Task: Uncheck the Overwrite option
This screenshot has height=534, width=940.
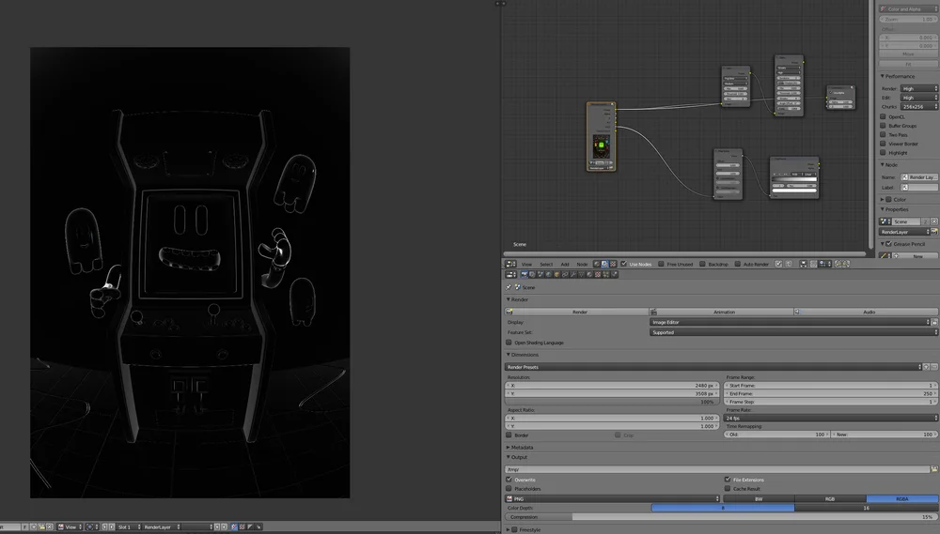Action: pyautogui.click(x=509, y=480)
